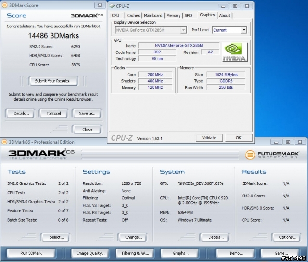Click the Save as button
The width and height of the screenshot is (308, 262).
tap(88, 113)
